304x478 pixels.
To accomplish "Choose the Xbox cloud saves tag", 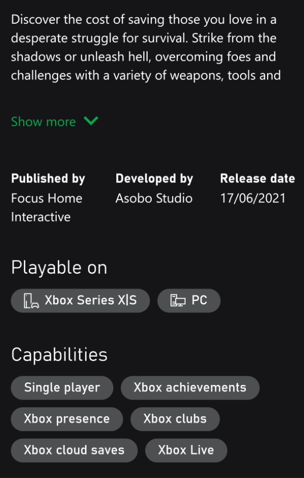I will pos(74,450).
